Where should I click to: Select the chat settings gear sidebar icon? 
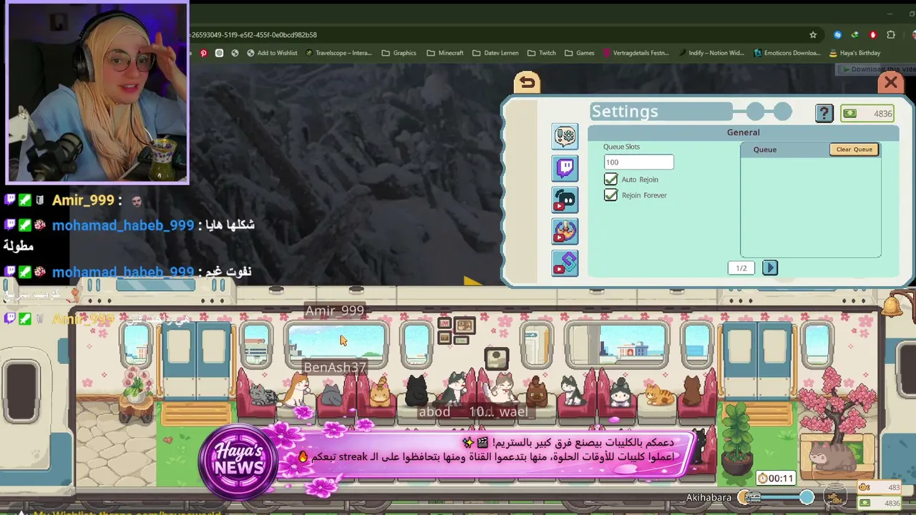[565, 136]
